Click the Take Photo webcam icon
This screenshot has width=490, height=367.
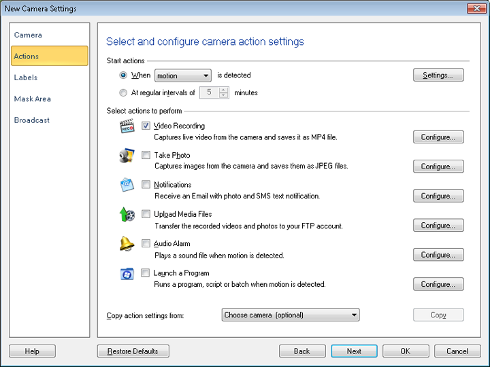pyautogui.click(x=127, y=156)
